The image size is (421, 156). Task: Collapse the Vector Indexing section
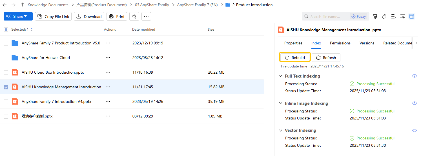click(x=281, y=130)
